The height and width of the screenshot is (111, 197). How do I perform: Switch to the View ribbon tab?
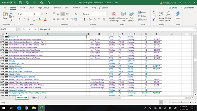point(86,8)
